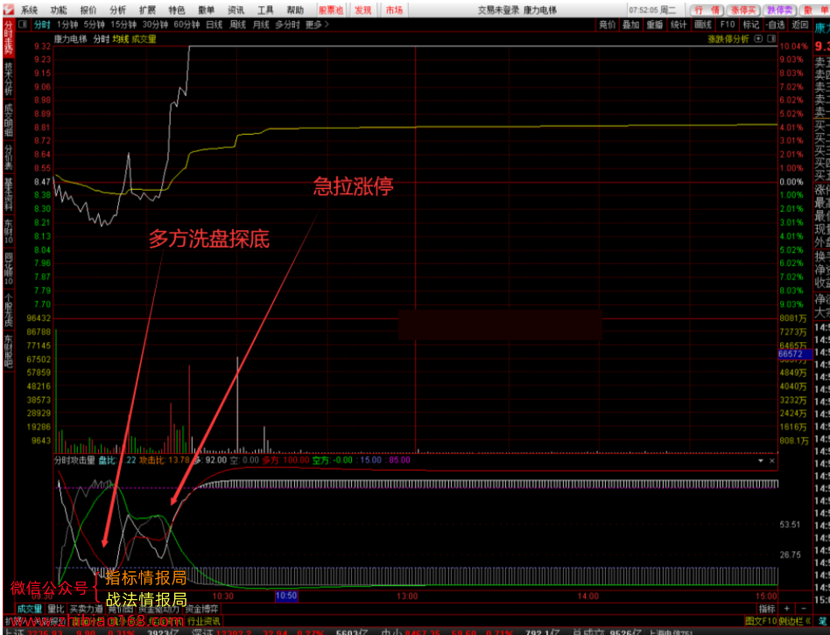This screenshot has width=830, height=635.
Task: Click the 行情 button
Action: point(707,10)
